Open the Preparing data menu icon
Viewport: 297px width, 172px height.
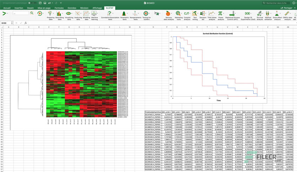50,14
